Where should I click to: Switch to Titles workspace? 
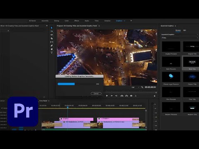pyautogui.click(x=97, y=21)
